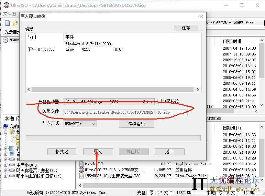The width and height of the screenshot is (265, 196).
Task: Click the 写入 button
Action: click(x=98, y=152)
